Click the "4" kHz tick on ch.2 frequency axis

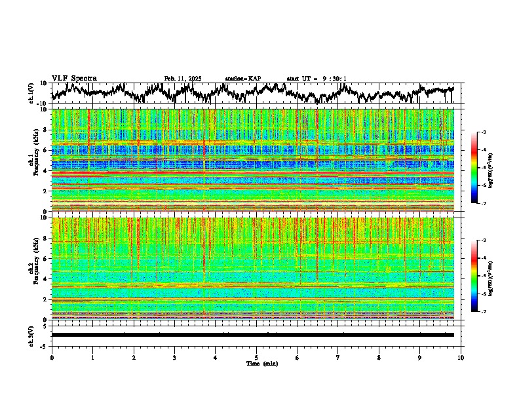(46, 279)
